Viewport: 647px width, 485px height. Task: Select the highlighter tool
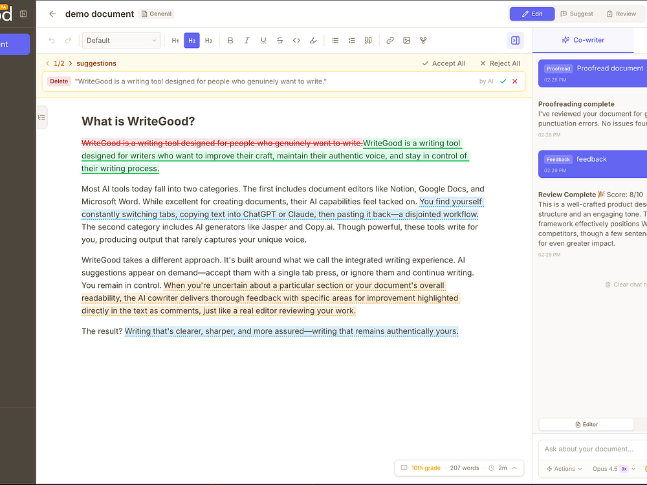pos(313,40)
